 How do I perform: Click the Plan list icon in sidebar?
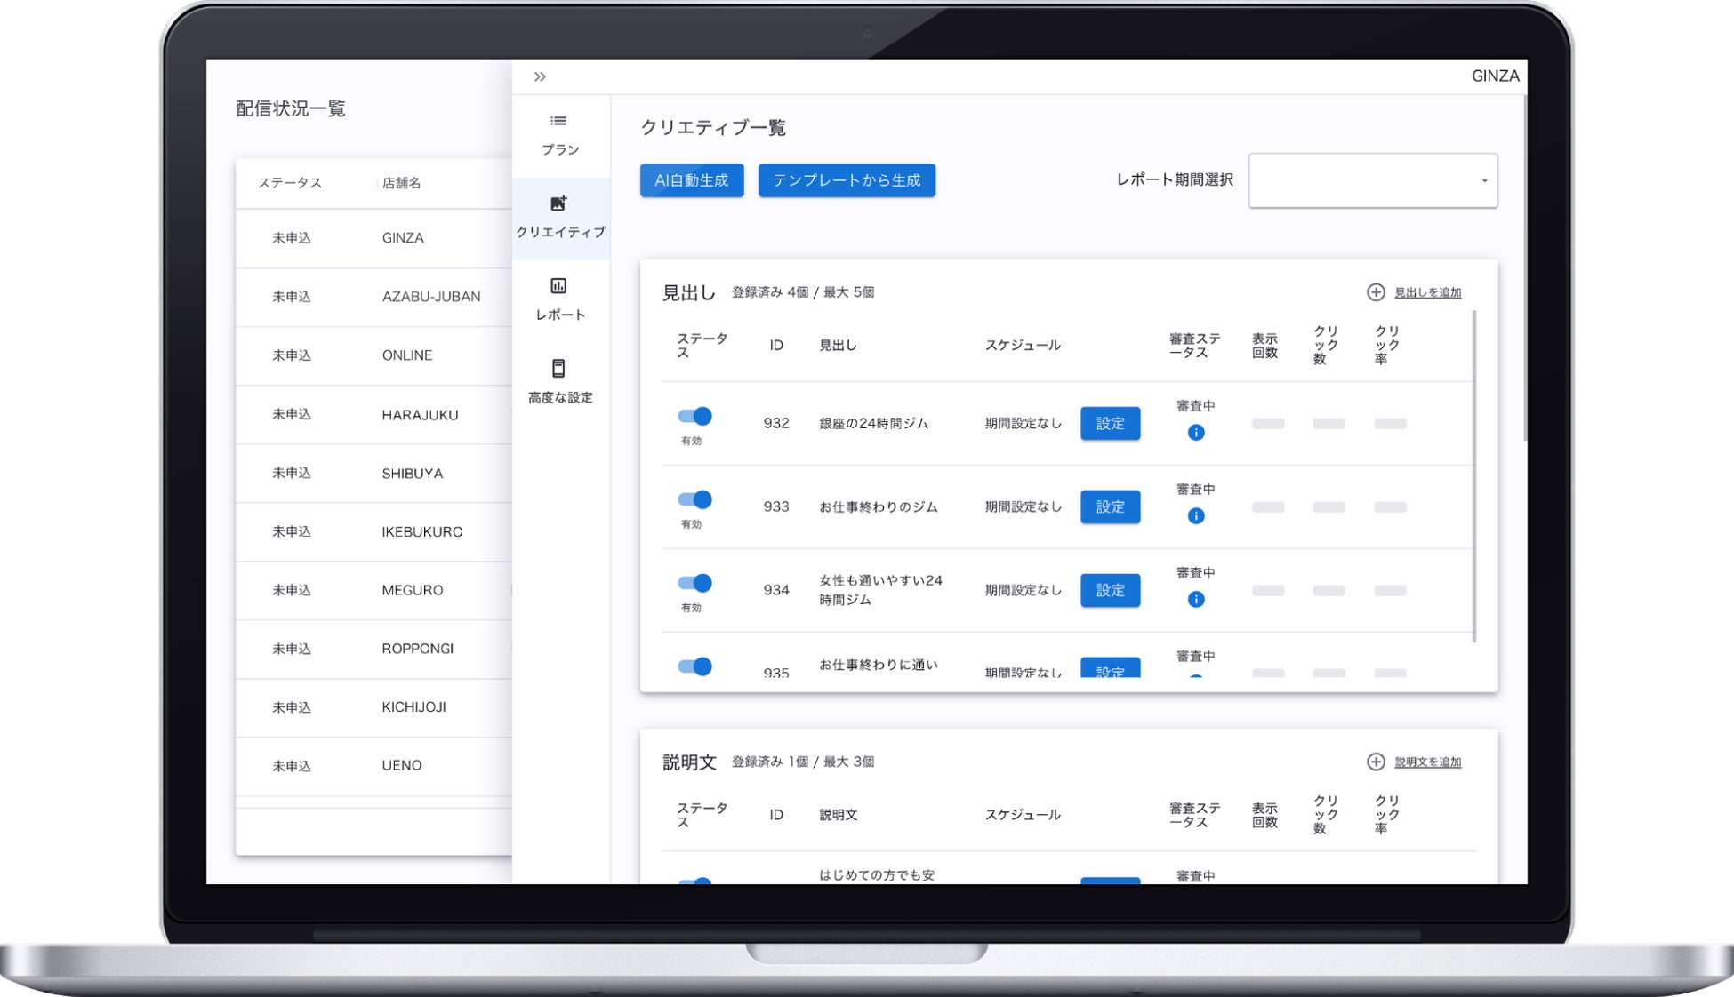point(558,121)
